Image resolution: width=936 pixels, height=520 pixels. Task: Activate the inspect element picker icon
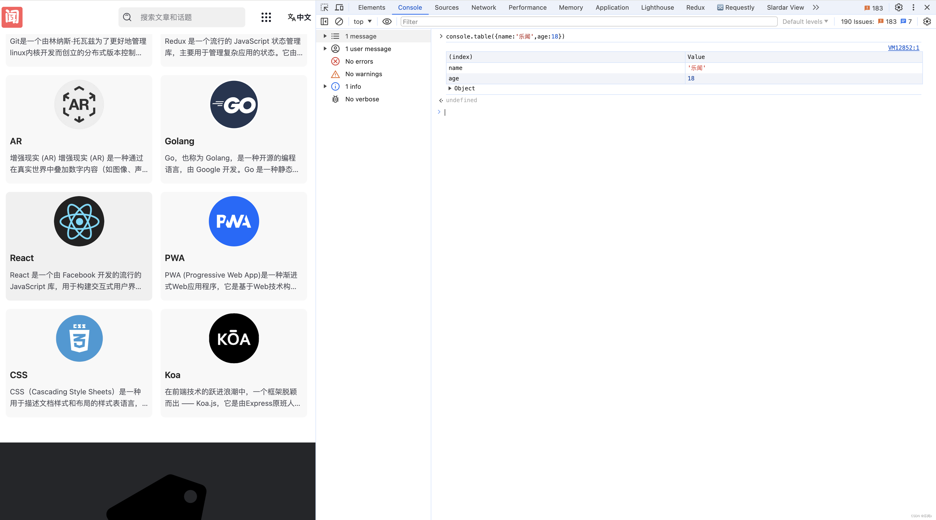click(324, 7)
